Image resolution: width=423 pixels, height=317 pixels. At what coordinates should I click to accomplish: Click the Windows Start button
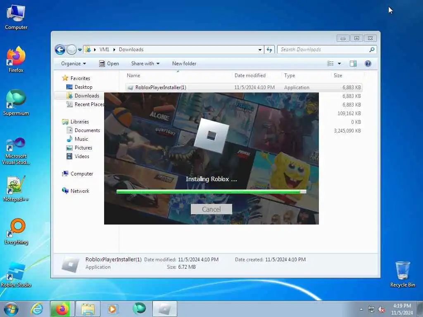coord(11,309)
